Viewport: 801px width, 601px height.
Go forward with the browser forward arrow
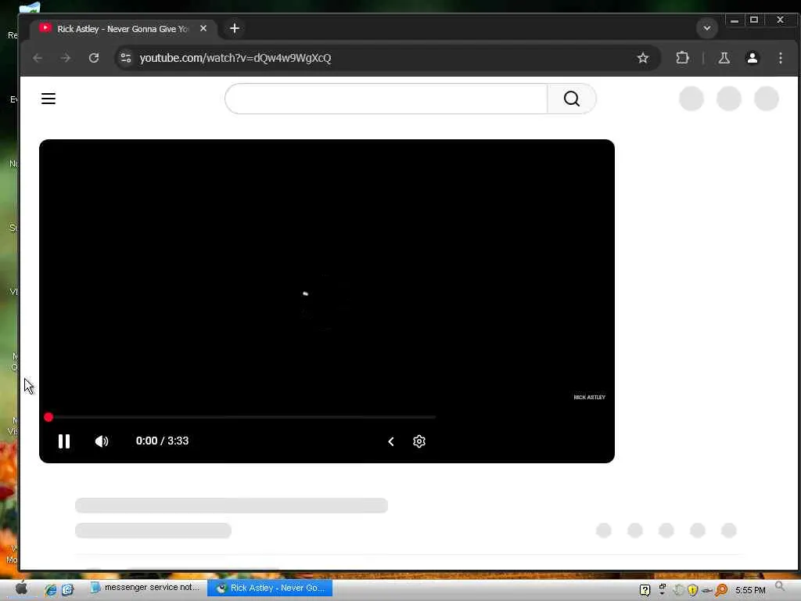tap(66, 58)
